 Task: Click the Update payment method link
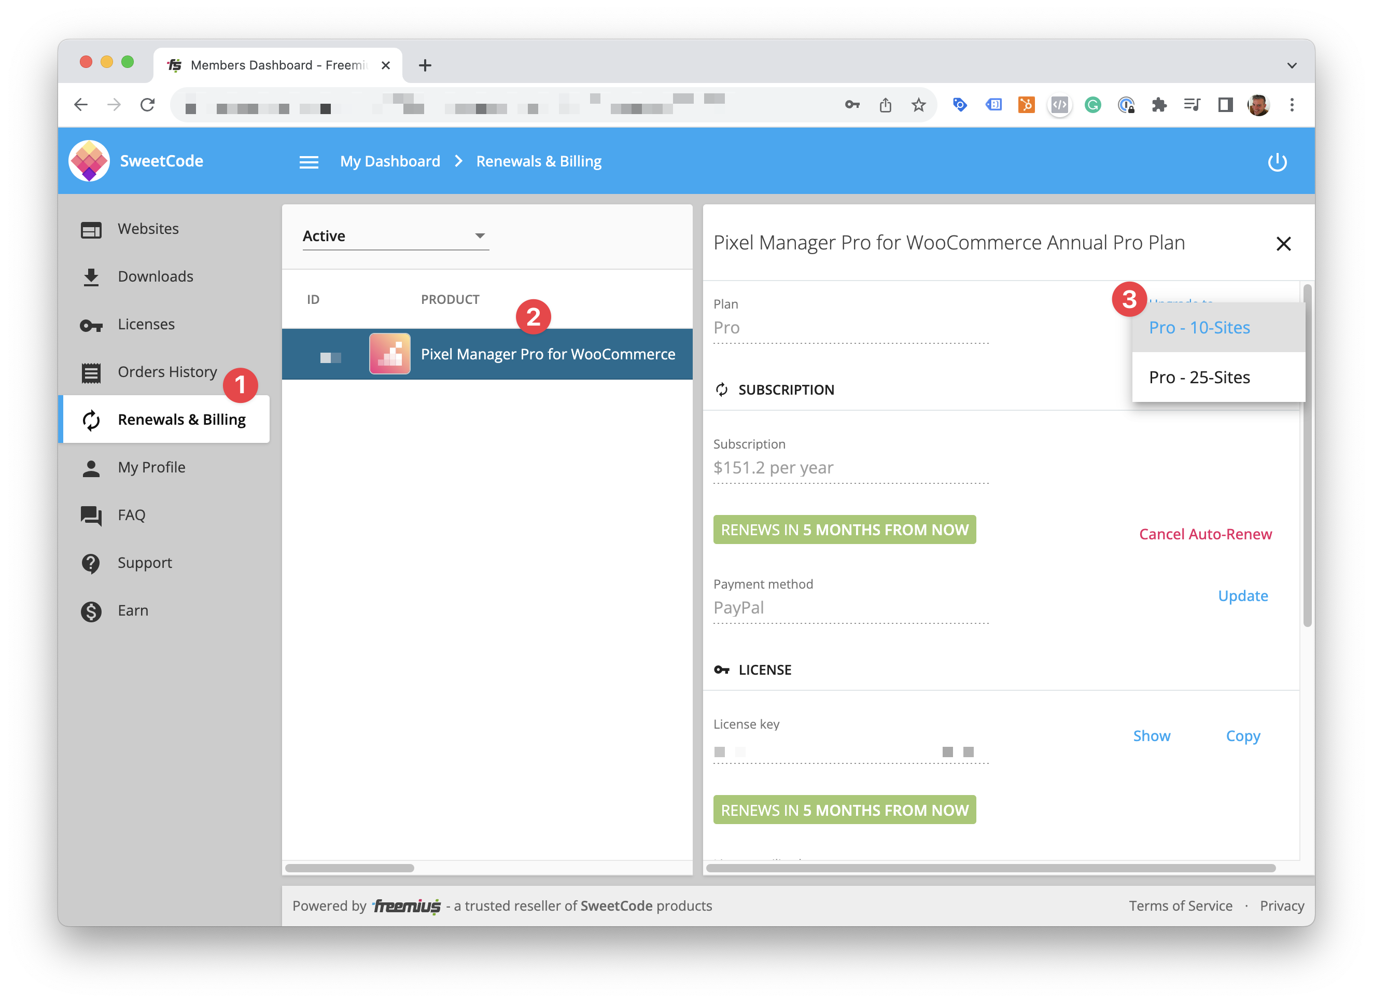1243,595
